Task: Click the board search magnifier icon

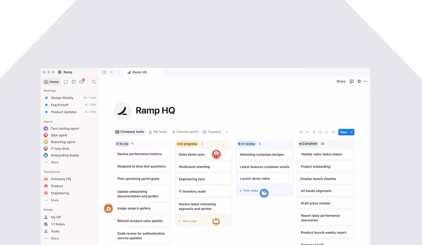Action: [320, 132]
